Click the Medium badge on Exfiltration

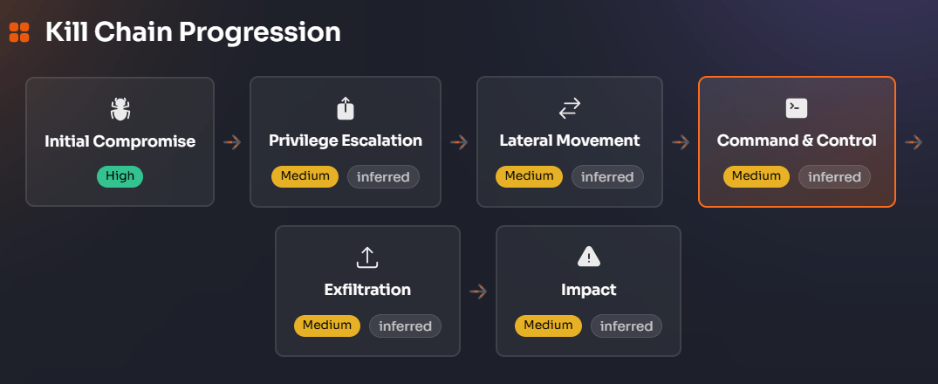coord(327,326)
